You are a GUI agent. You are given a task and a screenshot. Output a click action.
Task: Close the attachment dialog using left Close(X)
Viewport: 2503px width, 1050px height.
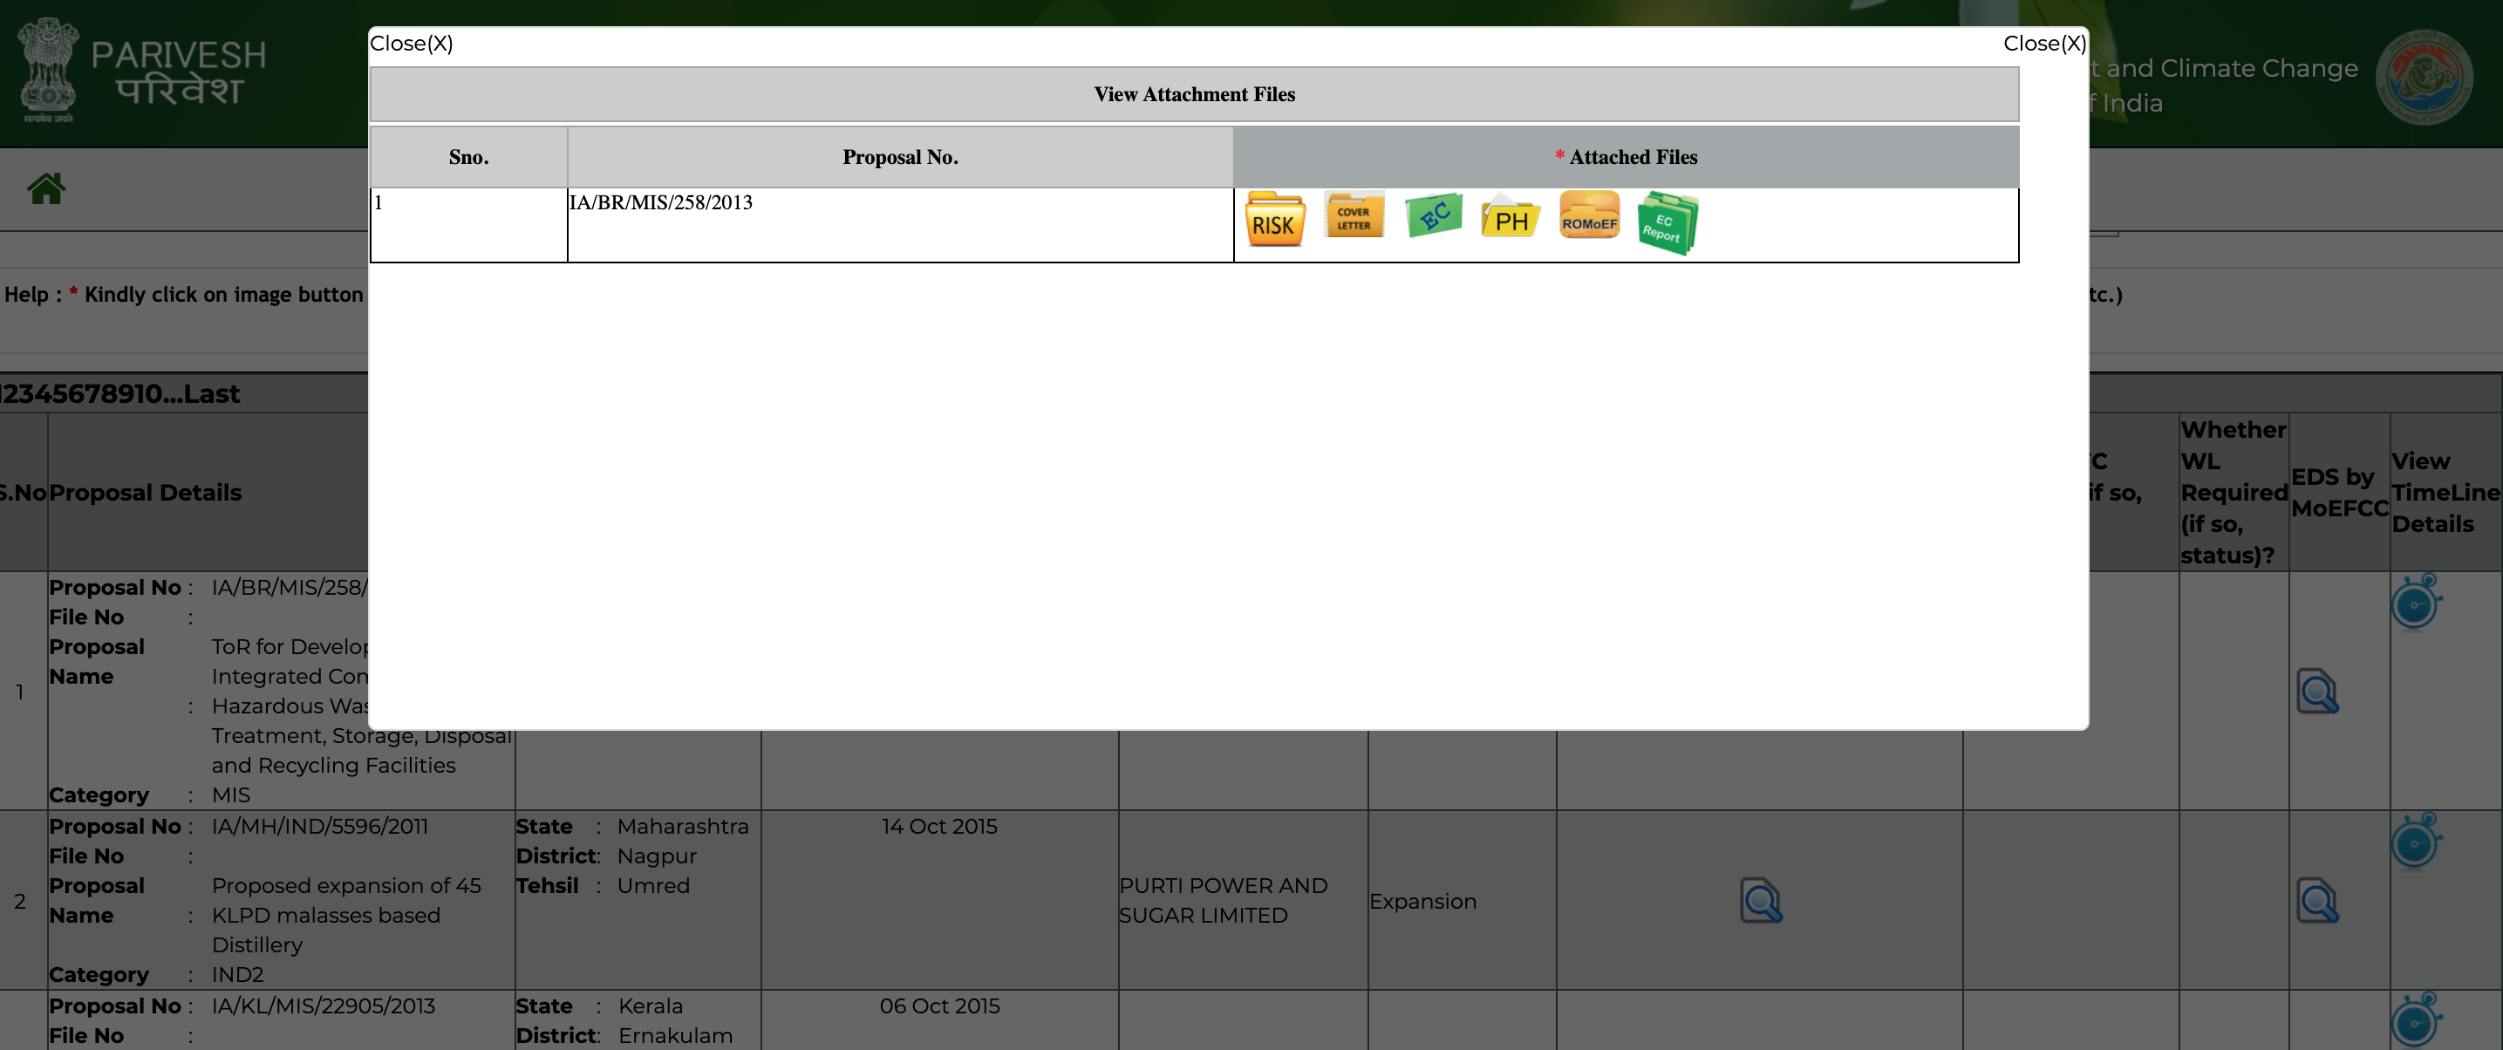[411, 44]
